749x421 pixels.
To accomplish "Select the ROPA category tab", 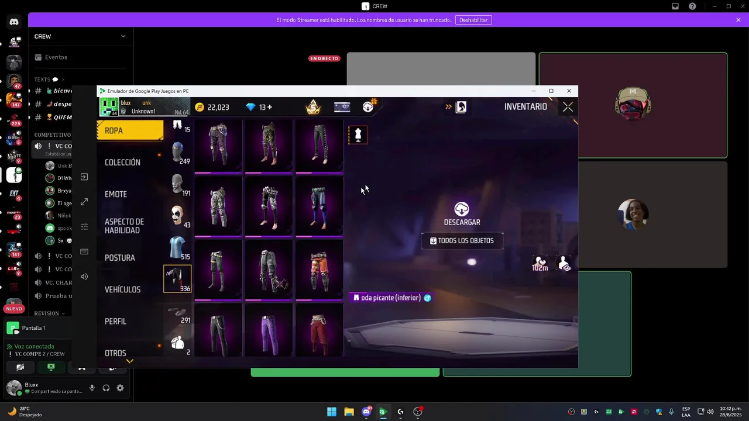I will 130,130.
